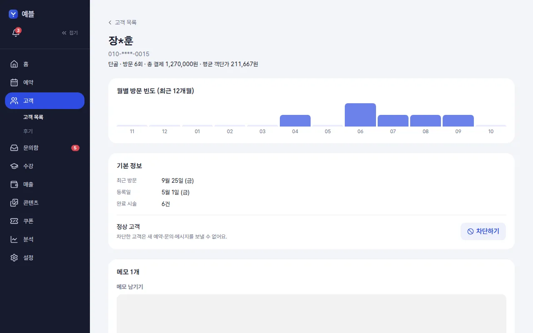Block customer with 차단하기 button

click(483, 231)
